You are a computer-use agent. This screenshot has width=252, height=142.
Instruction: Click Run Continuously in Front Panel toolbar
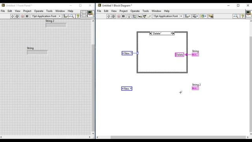click(17, 16)
